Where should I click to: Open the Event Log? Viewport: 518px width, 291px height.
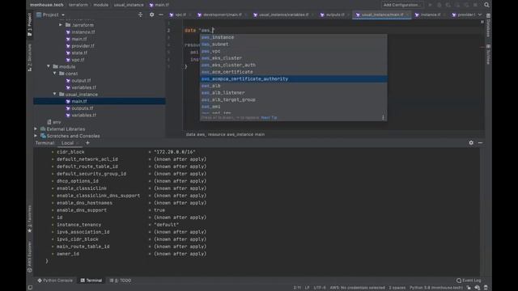coord(469,280)
